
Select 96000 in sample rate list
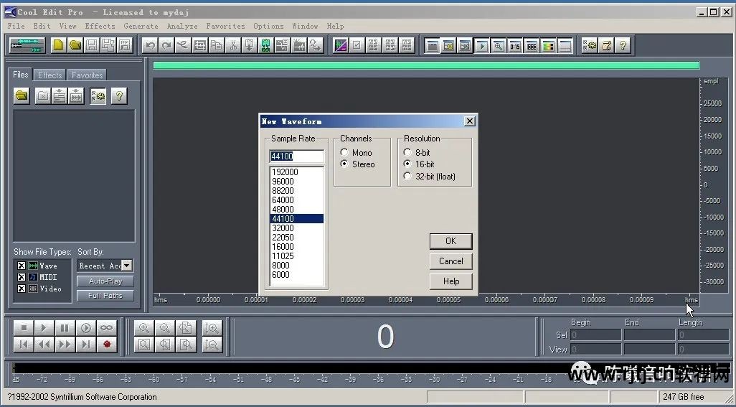pos(297,181)
